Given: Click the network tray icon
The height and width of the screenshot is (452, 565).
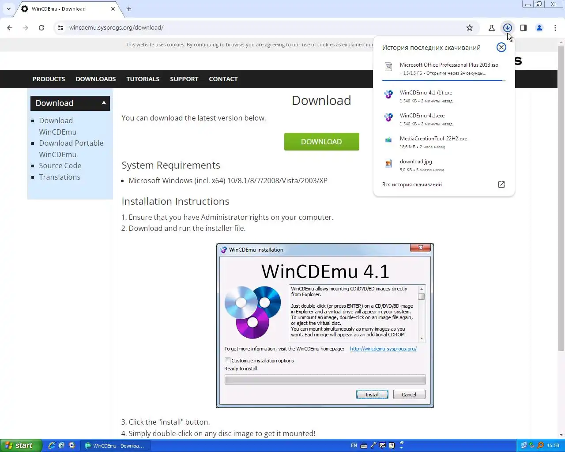Looking at the screenshot, I should 524,445.
